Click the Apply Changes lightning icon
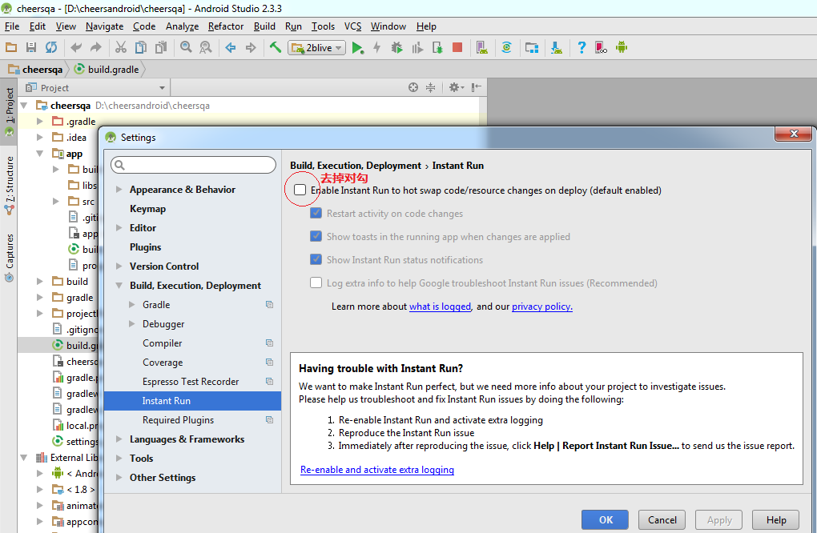 pos(377,48)
